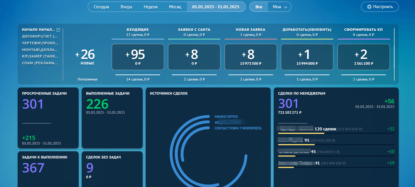Image resolution: width=415 pixels, height=187 pixels.
Task: Expand the Мои dropdown chevron
Action: (x=286, y=7)
